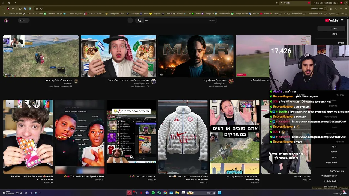Click AvivBerko channel avatar
349x196 pixels.
click(x=76, y=81)
